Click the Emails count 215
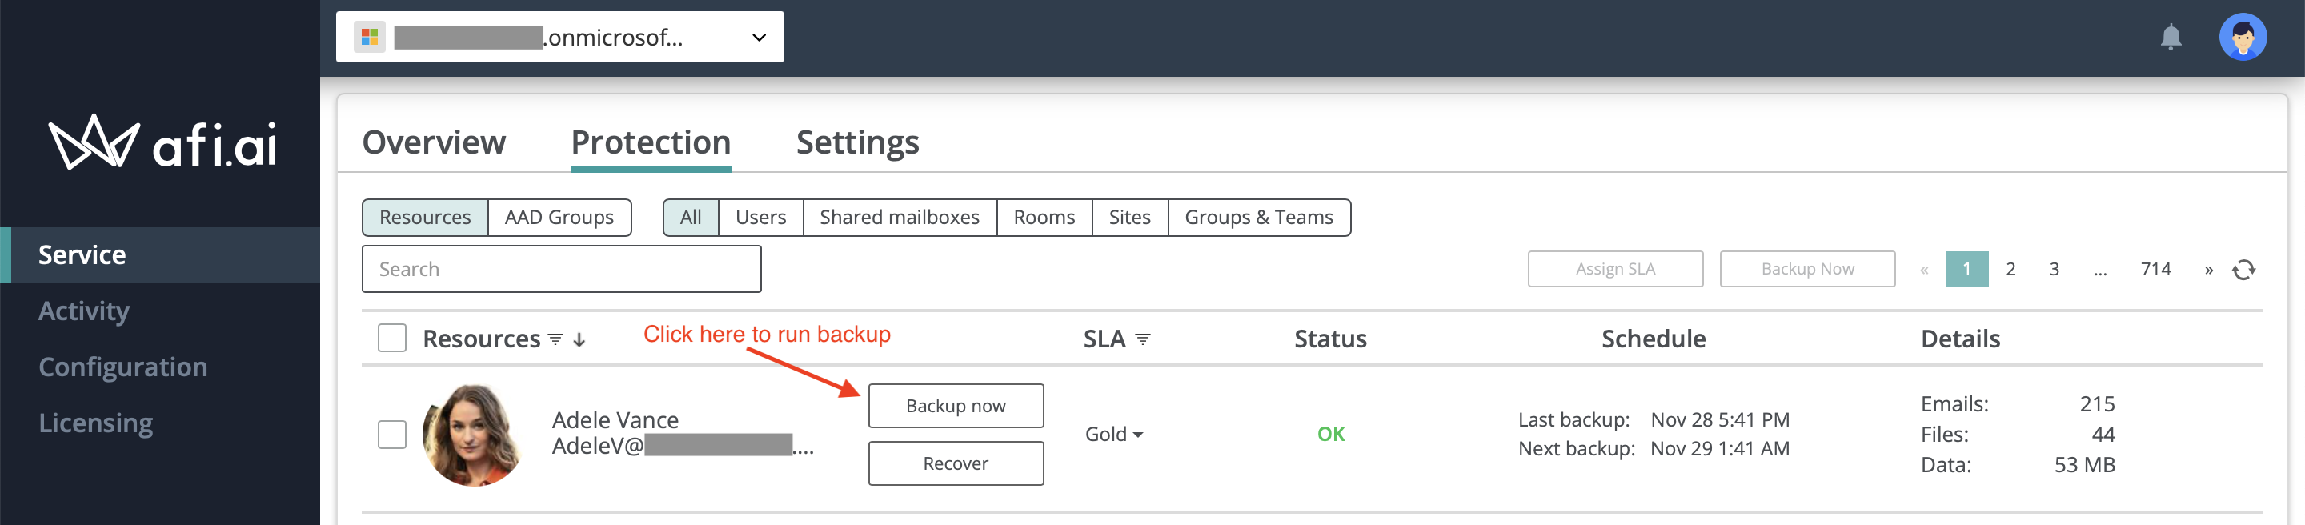Image resolution: width=2305 pixels, height=525 pixels. [x=2097, y=404]
